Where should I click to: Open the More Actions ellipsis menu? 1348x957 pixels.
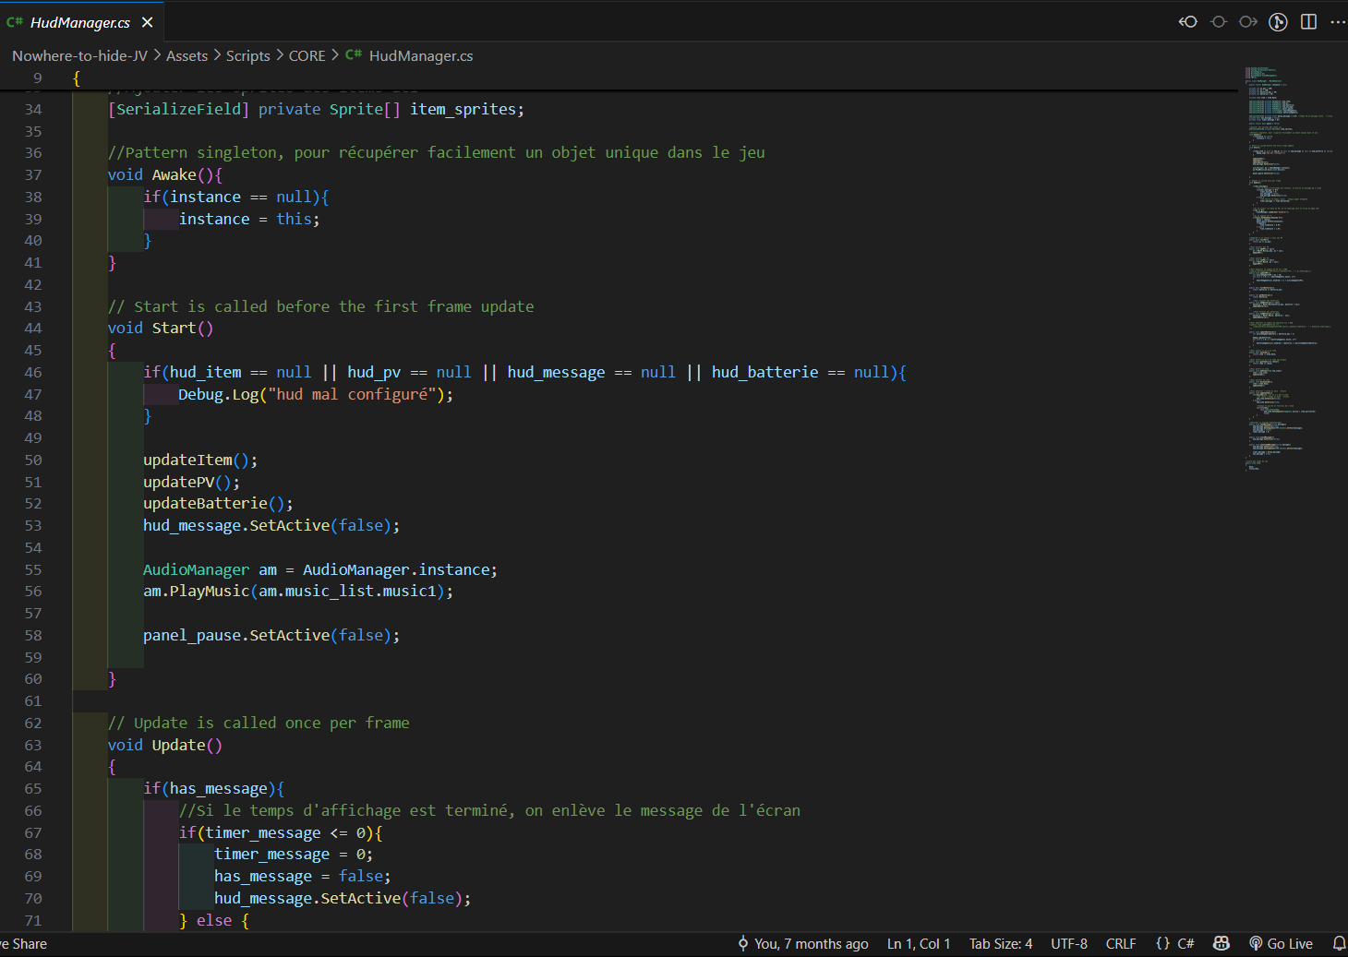1337,22
